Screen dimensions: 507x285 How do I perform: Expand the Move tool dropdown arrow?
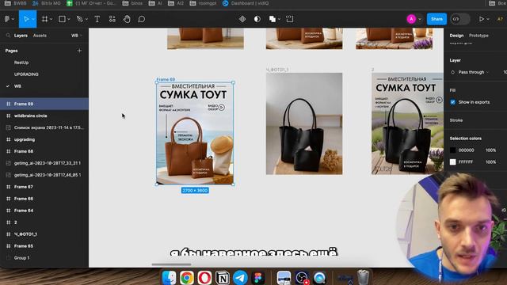coord(33,19)
